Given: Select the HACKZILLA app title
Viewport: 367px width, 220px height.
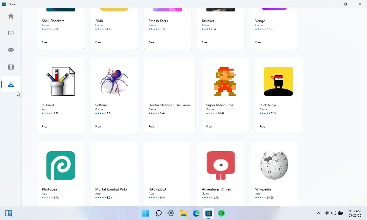Looking at the screenshot, I should pyautogui.click(x=157, y=189).
